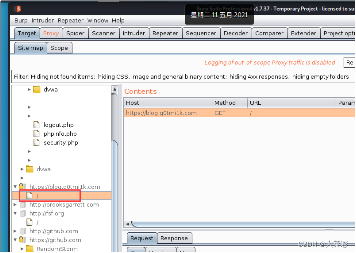356x253 pixels.
Task: Switch to the Sequencer tab
Action: pos(201,33)
